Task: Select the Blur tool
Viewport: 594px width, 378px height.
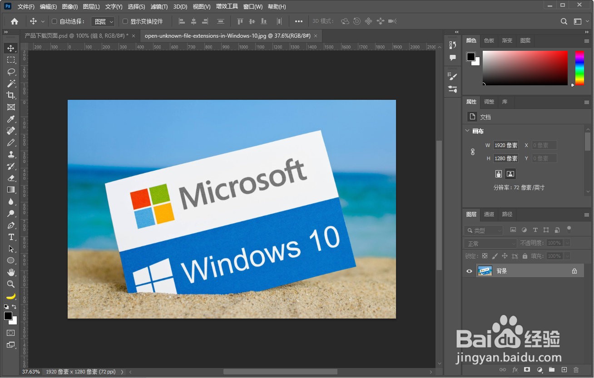Action: 11,201
